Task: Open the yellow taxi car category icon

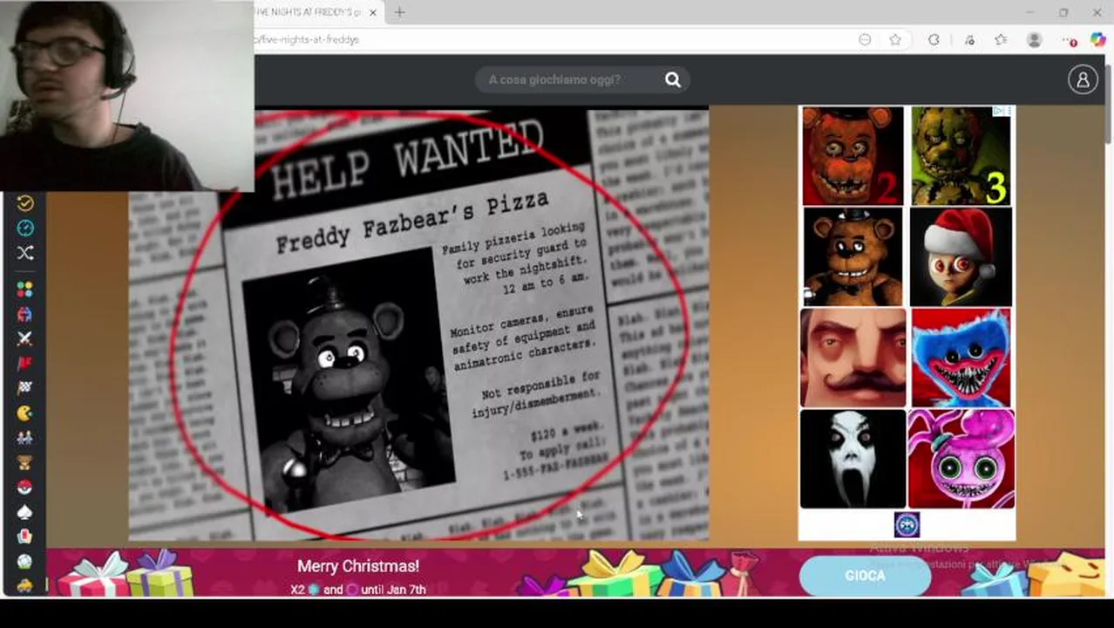Action: pos(24,585)
